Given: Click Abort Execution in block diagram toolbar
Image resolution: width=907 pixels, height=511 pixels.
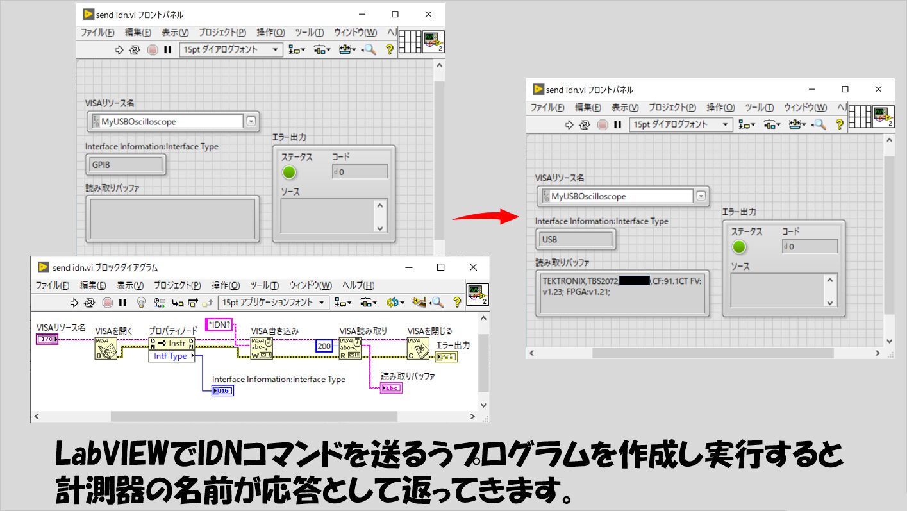Looking at the screenshot, I should pyautogui.click(x=107, y=303).
